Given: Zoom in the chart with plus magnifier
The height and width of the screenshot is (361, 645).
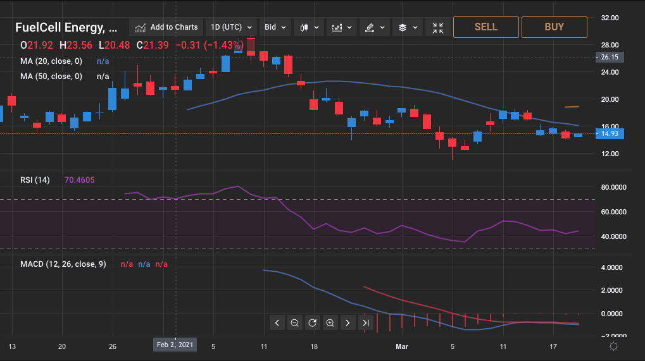Looking at the screenshot, I should pos(330,323).
